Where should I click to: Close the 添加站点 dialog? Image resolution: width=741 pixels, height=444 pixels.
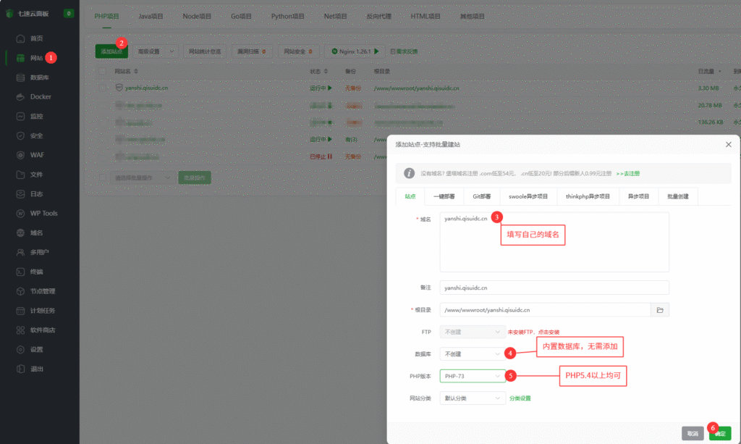click(x=728, y=145)
